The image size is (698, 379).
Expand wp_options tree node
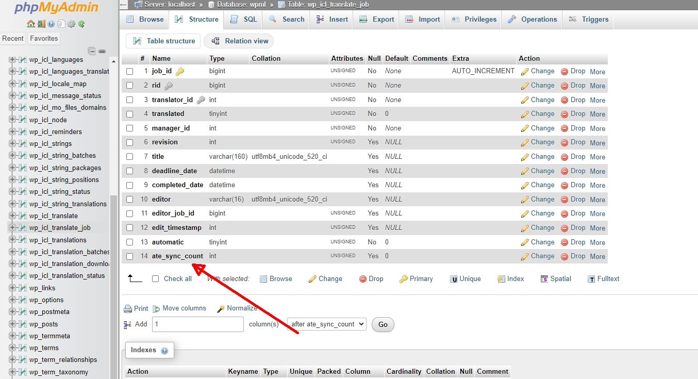pyautogui.click(x=12, y=300)
